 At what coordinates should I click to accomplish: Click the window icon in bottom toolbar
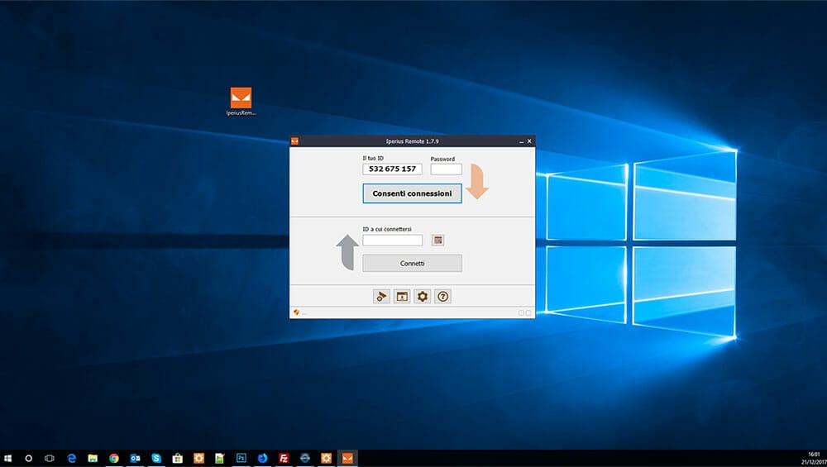tap(402, 296)
